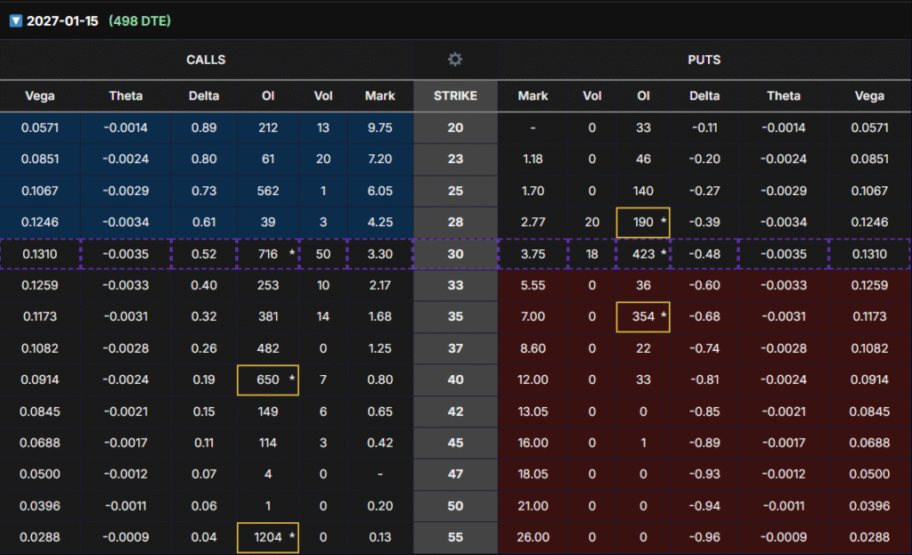Click the PUTS section header

point(704,60)
